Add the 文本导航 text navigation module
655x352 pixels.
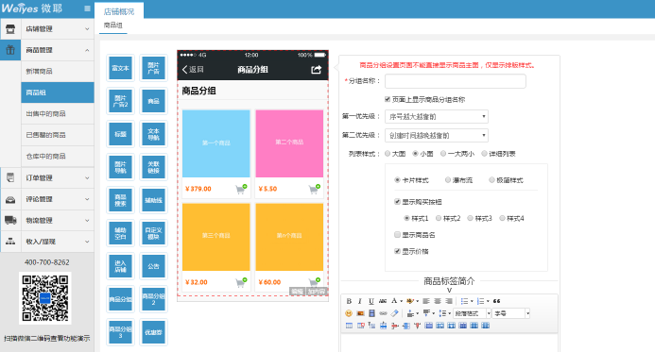pos(153,134)
